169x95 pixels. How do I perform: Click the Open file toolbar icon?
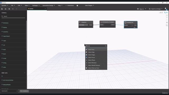pos(6,9)
